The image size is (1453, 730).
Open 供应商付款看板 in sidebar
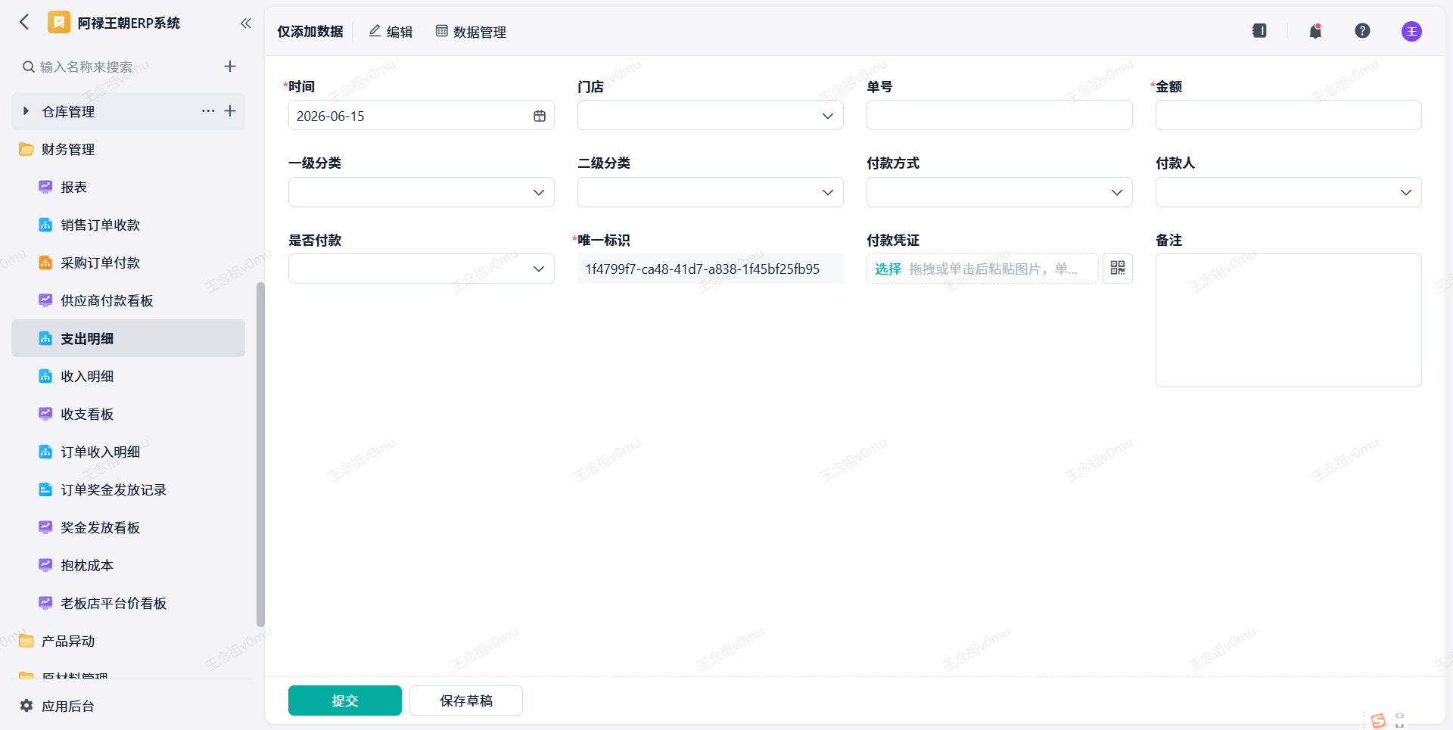(128, 300)
